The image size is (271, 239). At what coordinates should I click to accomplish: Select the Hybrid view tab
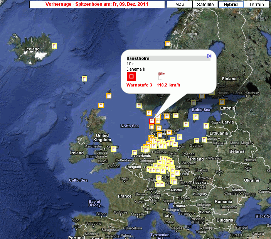231,5
